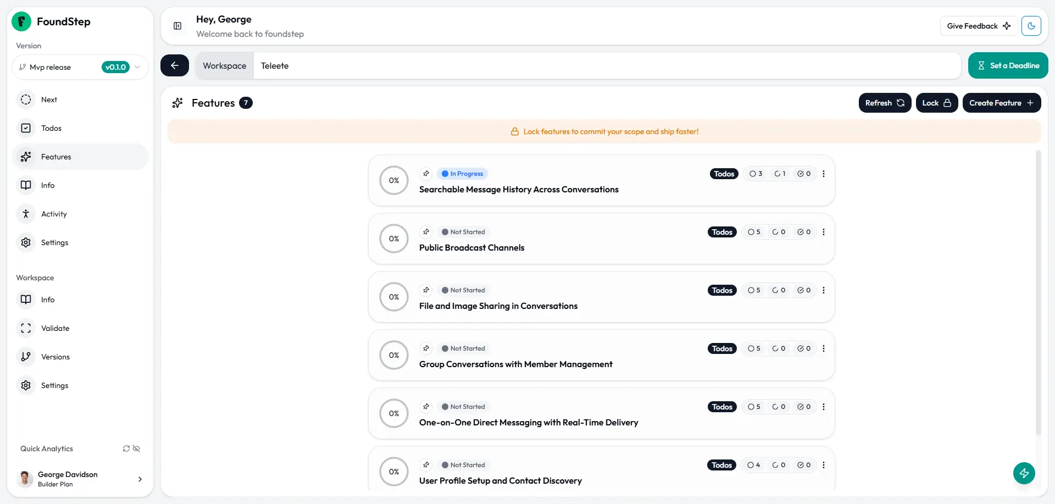Viewport: 1055px width, 504px height.
Task: Click completed todos count on Searchable Message History
Action: [804, 174]
